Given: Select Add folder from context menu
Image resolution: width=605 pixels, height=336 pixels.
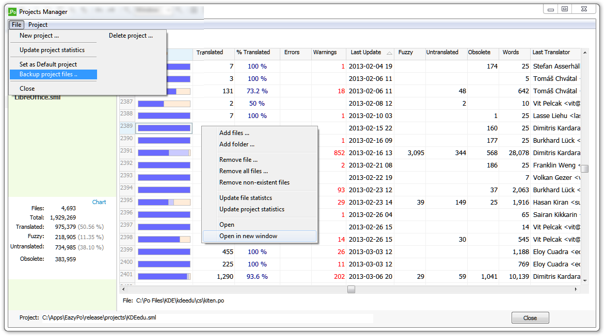Looking at the screenshot, I should [237, 144].
